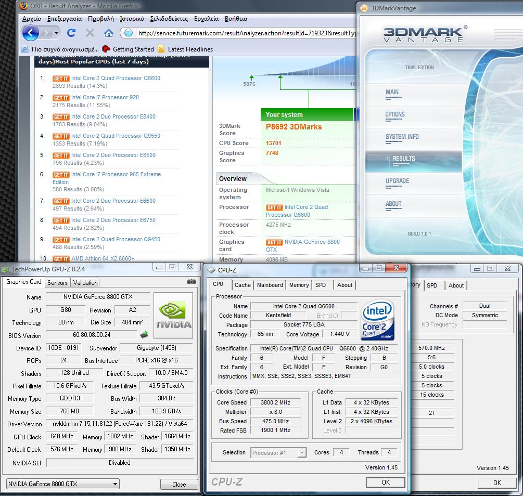Open the Βοήθεια menu
The width and height of the screenshot is (523, 496).
tap(236, 19)
